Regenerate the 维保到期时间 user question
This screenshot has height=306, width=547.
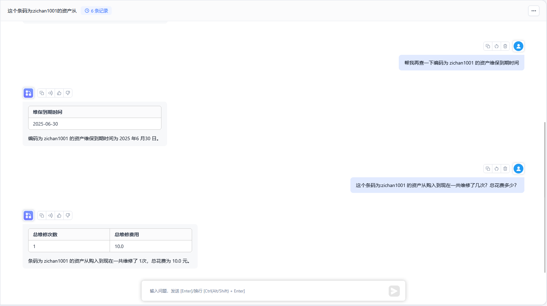[x=497, y=46]
